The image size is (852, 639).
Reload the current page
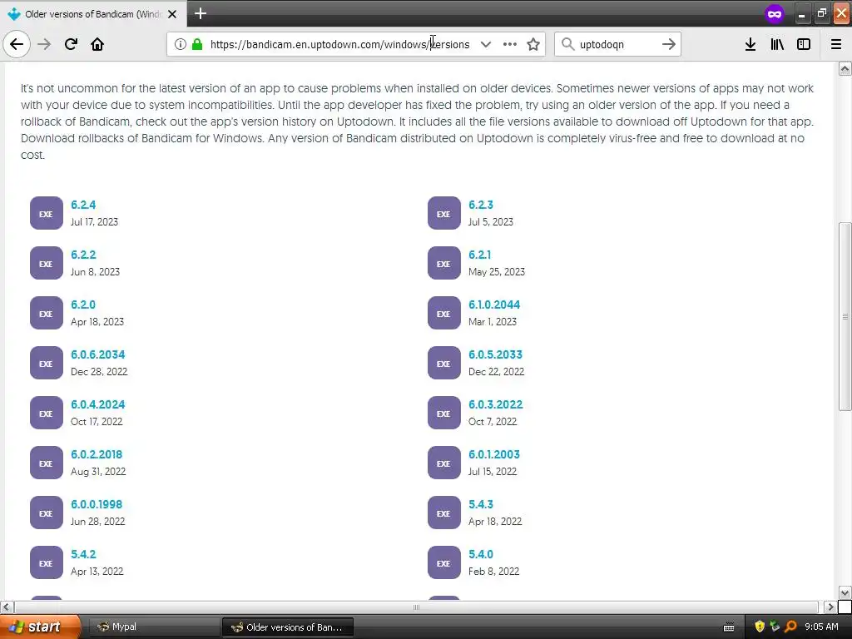(x=71, y=44)
